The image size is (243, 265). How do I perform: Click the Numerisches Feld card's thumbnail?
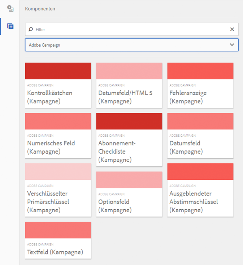click(x=58, y=121)
